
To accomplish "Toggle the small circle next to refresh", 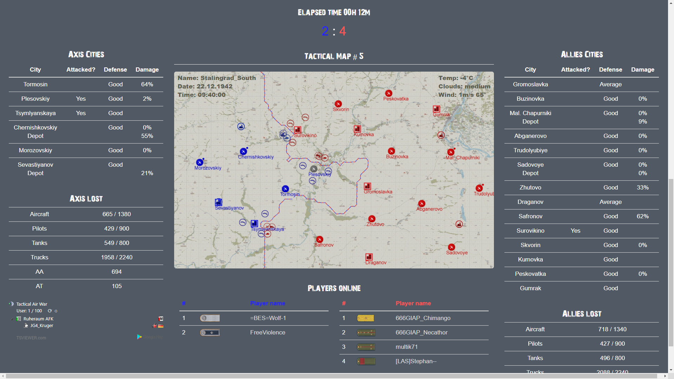I will (56, 311).
